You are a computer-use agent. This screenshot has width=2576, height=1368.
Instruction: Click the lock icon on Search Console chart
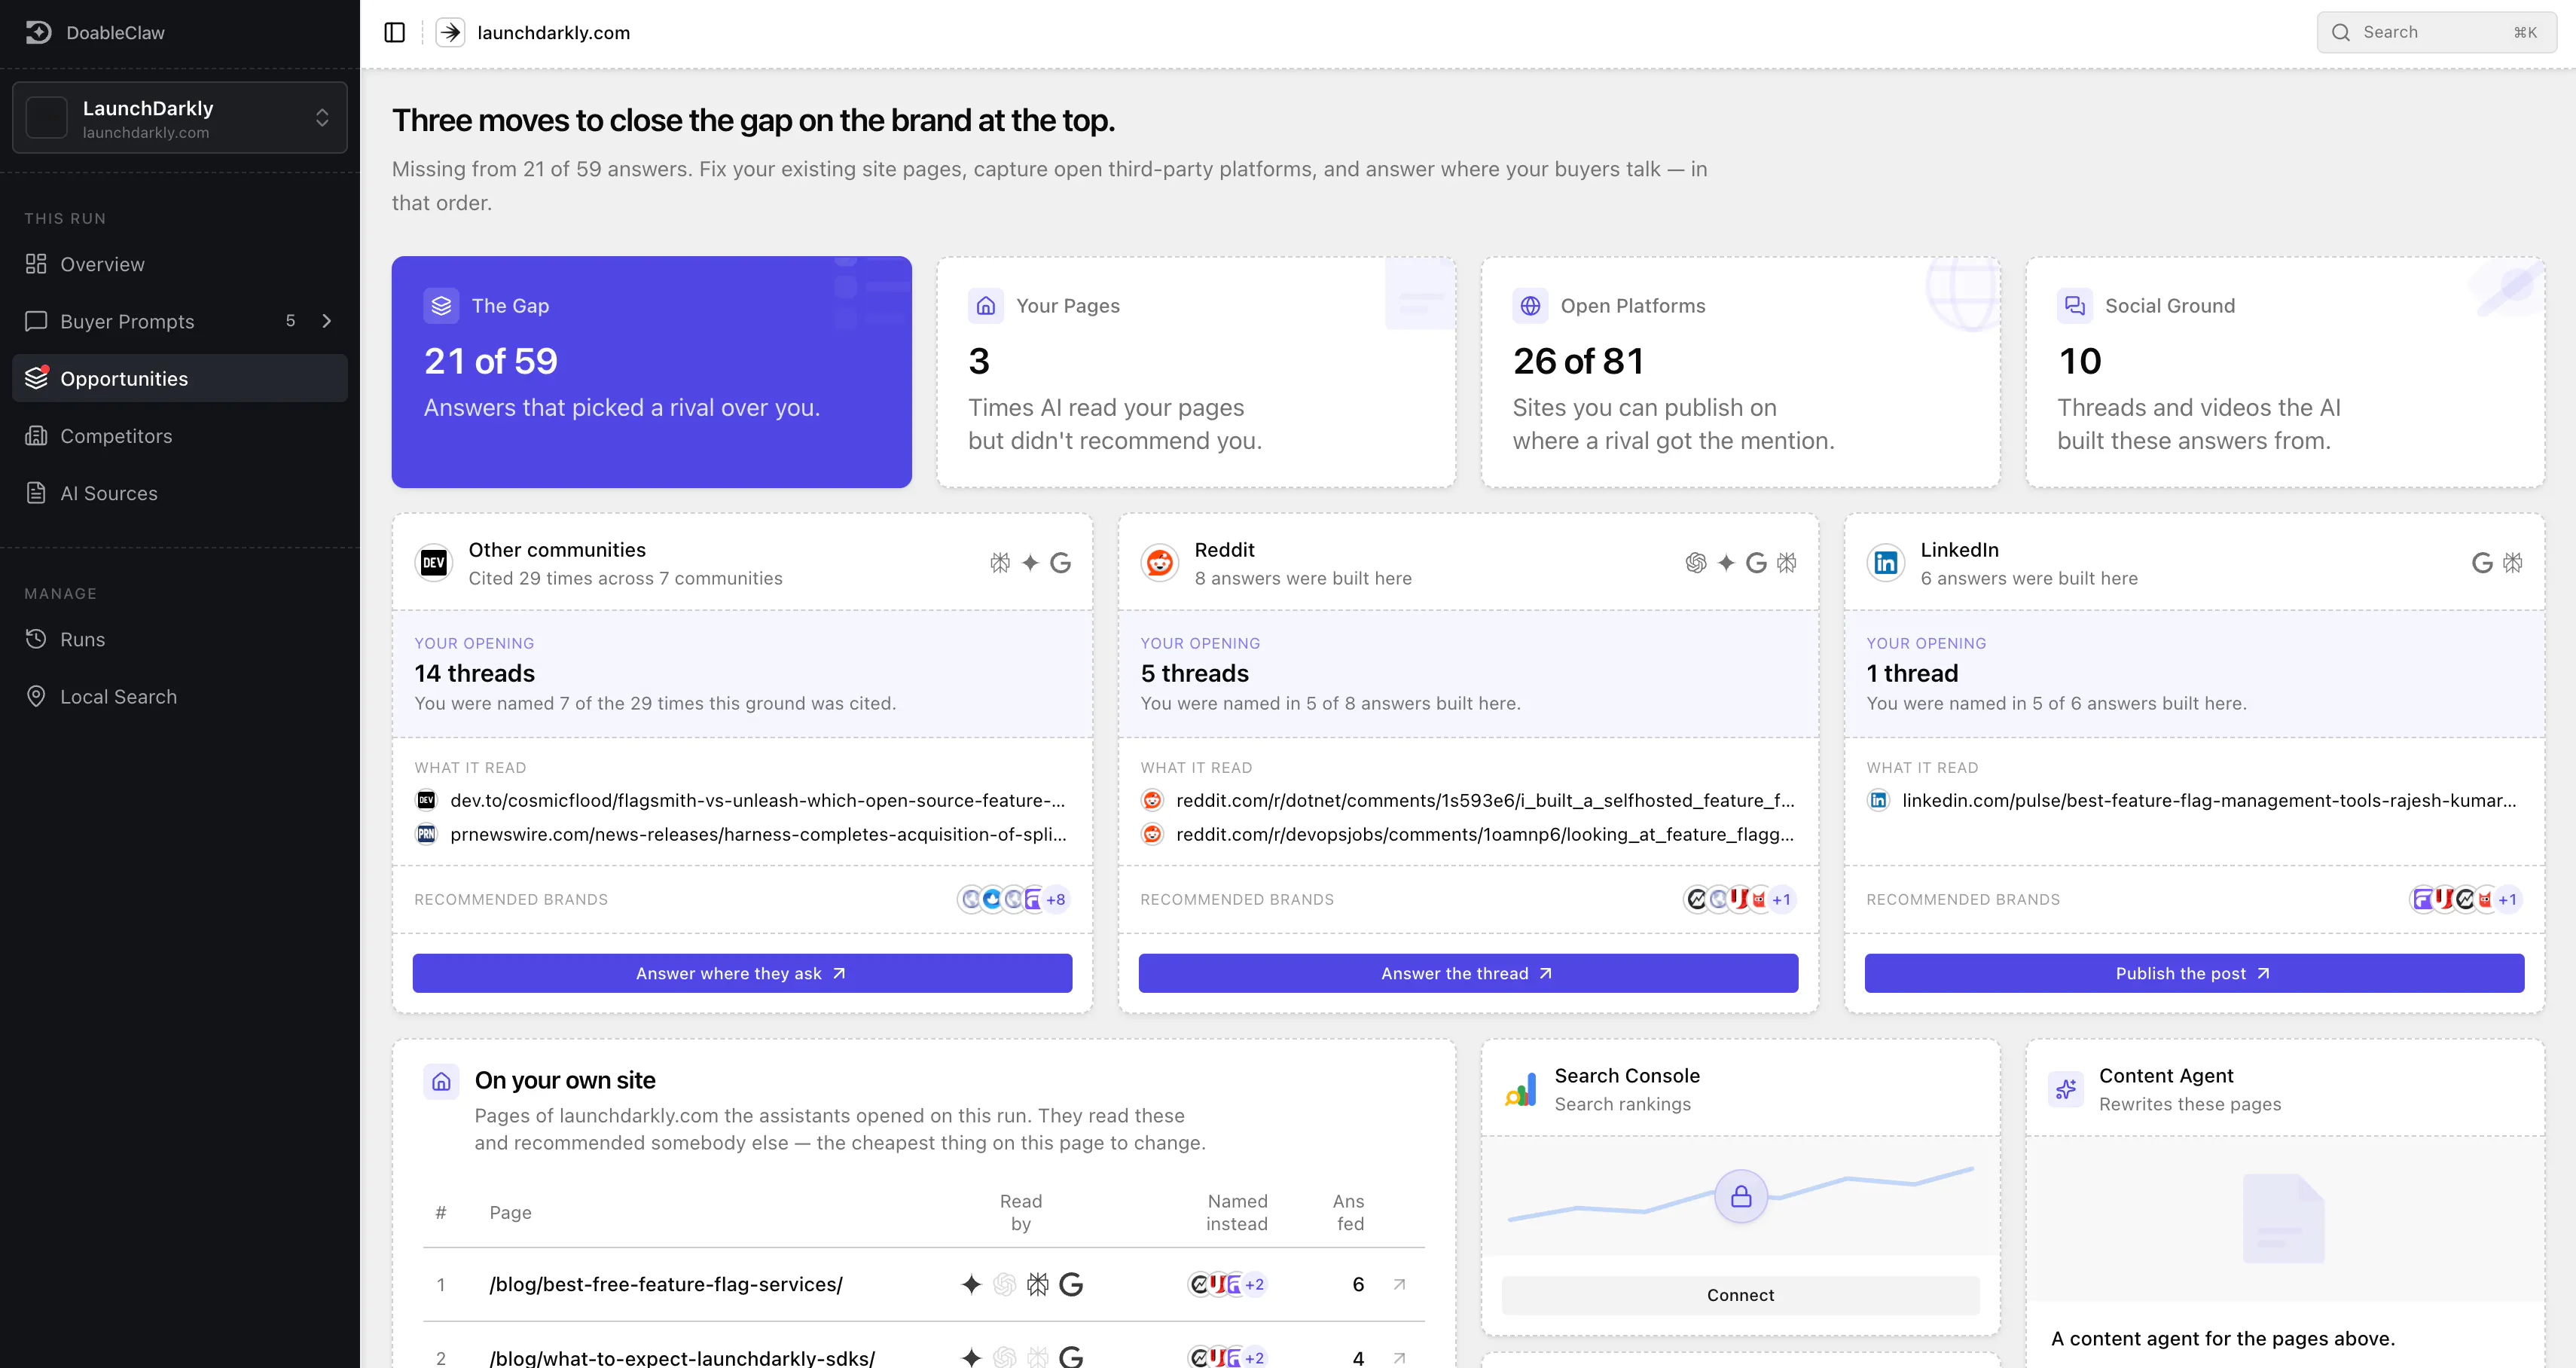pyautogui.click(x=1741, y=1196)
